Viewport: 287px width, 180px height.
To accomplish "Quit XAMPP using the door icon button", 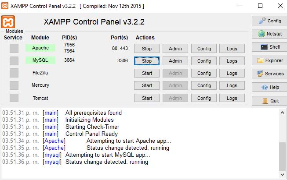I will 269,101.
